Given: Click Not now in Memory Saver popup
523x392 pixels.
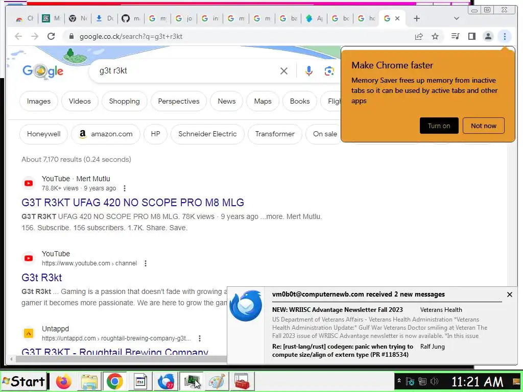Looking at the screenshot, I should 483,126.
